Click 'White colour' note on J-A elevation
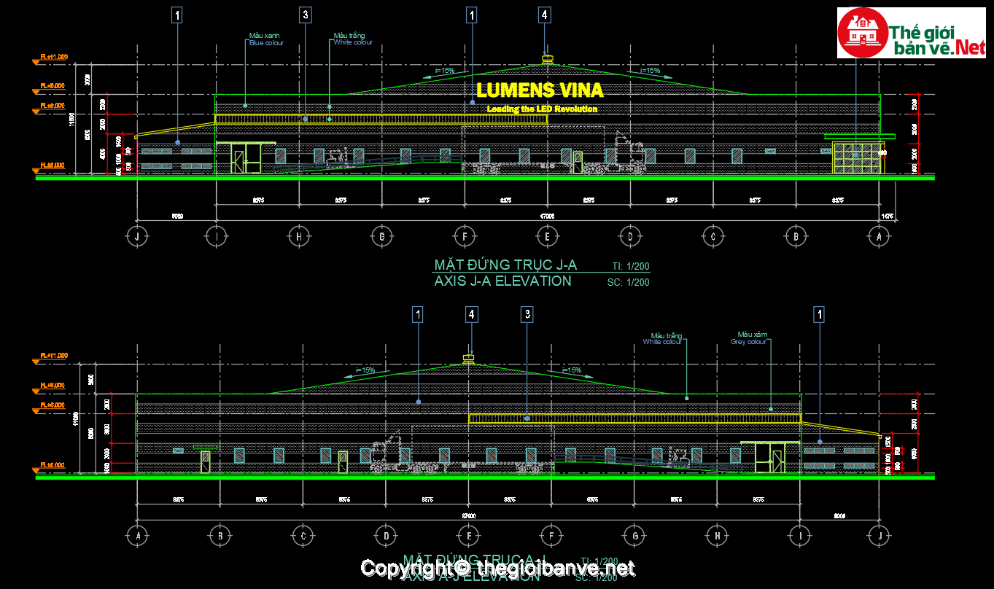Viewport: 994px width, 589px height. [x=353, y=42]
